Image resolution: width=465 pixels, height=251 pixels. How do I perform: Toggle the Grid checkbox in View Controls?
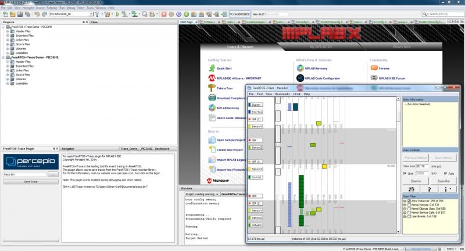[x=405, y=173]
